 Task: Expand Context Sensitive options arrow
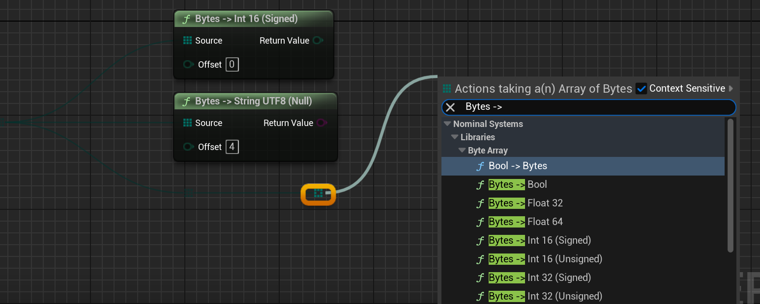[731, 89]
